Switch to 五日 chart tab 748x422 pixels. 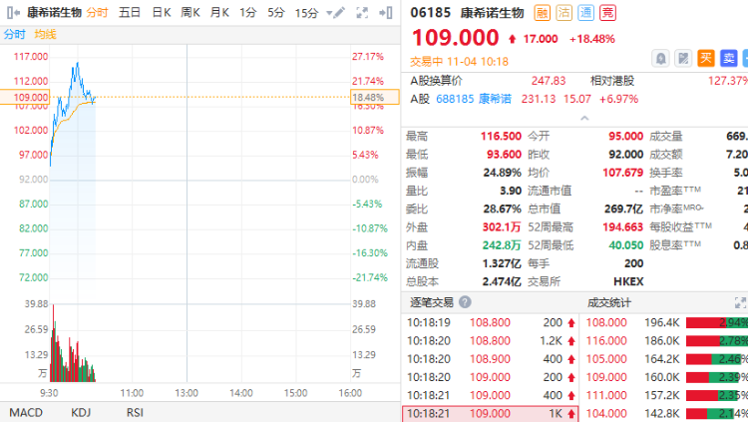pyautogui.click(x=130, y=12)
